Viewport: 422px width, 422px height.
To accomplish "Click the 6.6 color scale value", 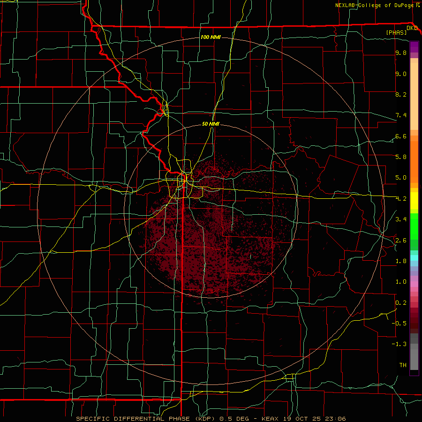I will 401,136.
